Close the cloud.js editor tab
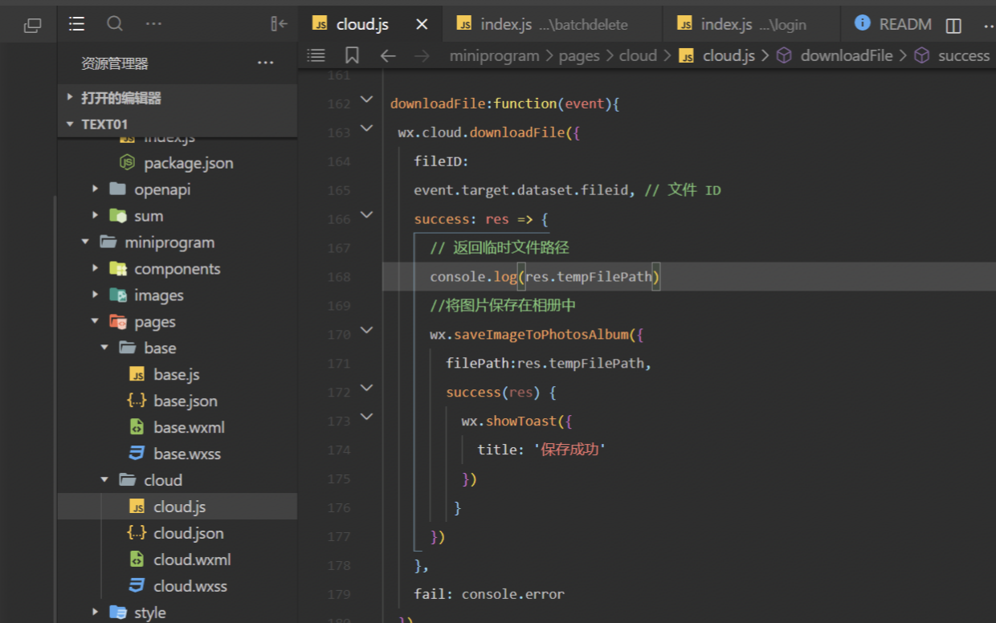Image resolution: width=996 pixels, height=623 pixels. pyautogui.click(x=422, y=24)
